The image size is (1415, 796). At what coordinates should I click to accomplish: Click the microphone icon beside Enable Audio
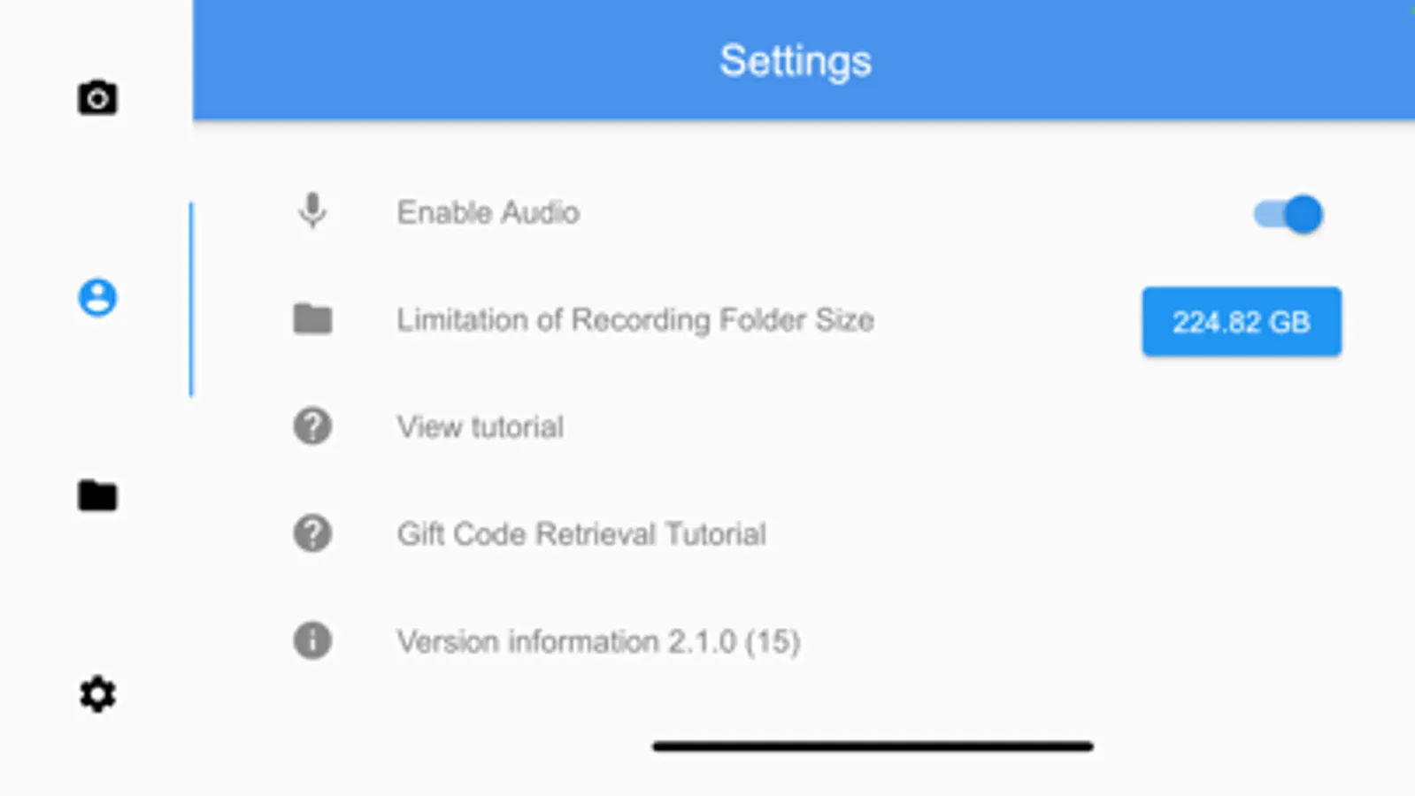312,211
